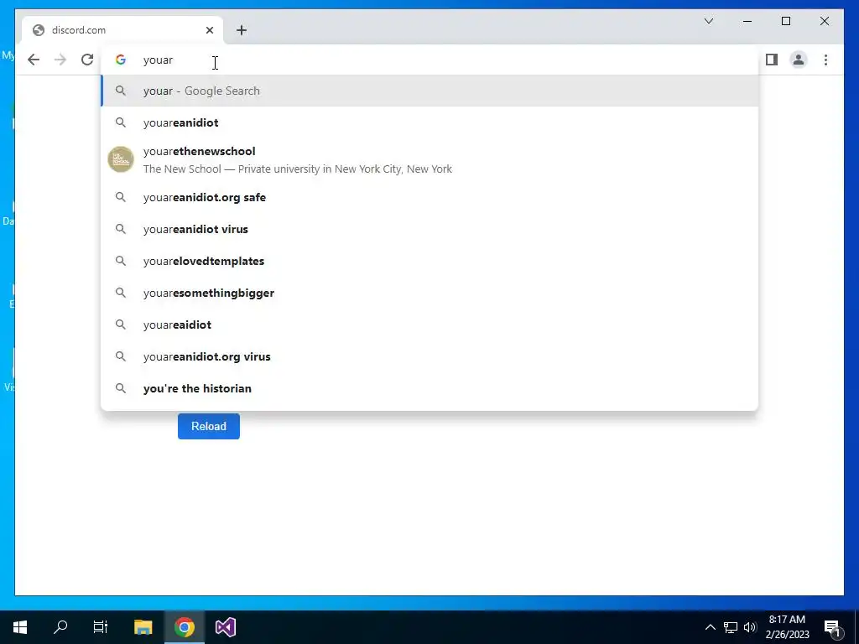Open Visual Studio from taskbar
Viewport: 859px width, 644px height.
click(226, 627)
